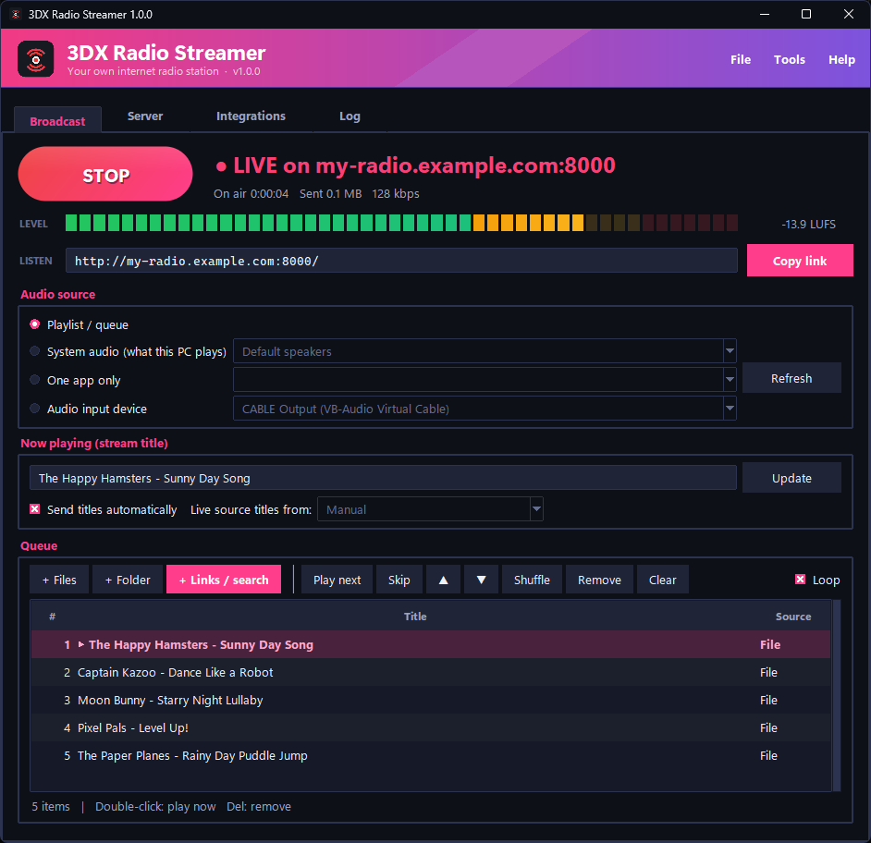The width and height of the screenshot is (871, 843).
Task: Click the LIVE on my-radio.example.com:8000 status
Action: coord(415,165)
